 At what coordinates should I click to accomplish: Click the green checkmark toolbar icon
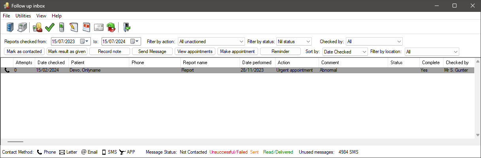point(49,27)
